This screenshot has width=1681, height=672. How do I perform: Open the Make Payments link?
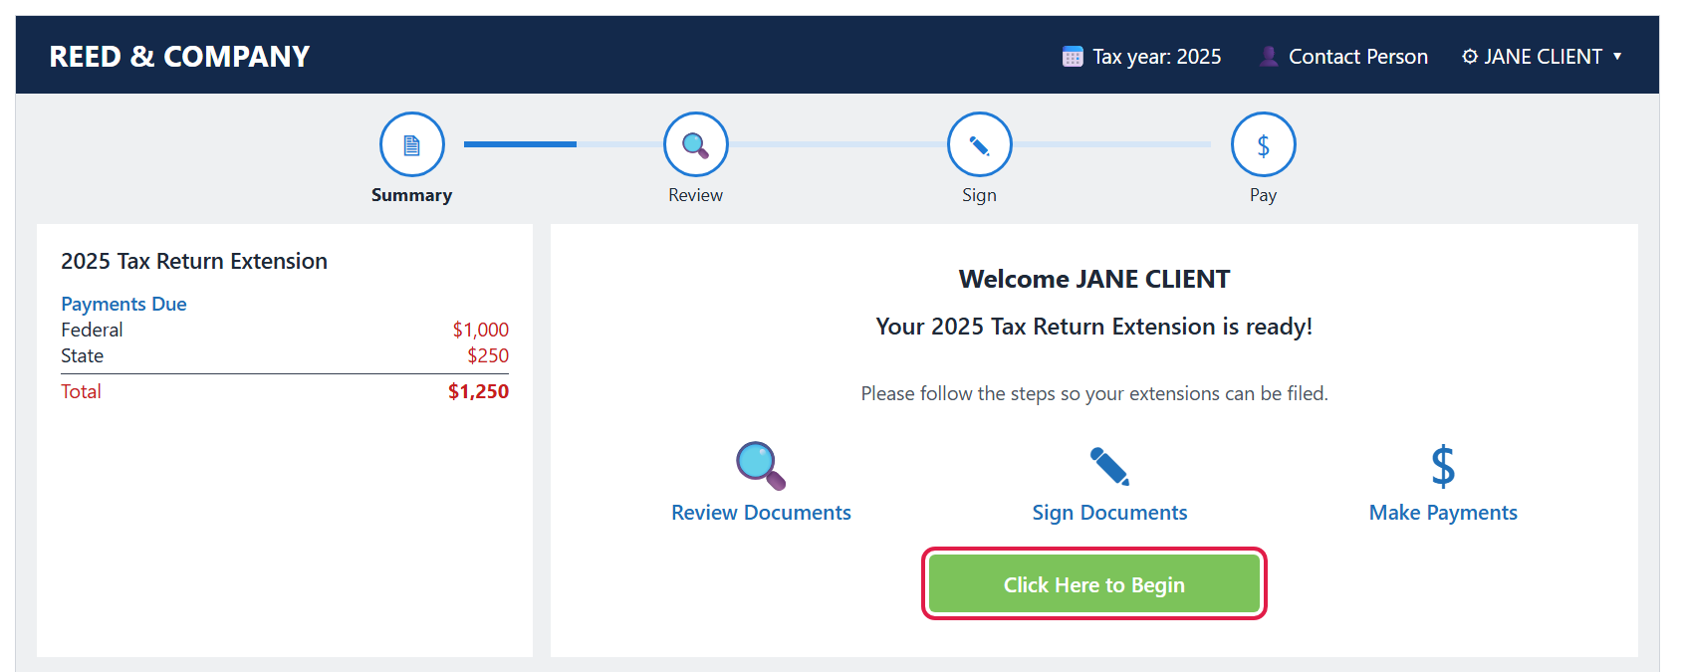[x=1443, y=513]
